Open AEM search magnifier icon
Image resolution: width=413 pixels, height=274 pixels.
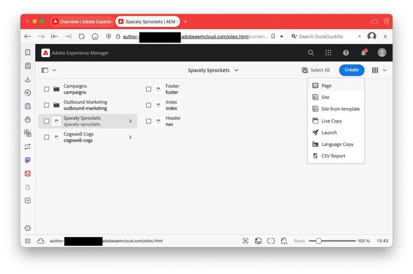click(311, 53)
